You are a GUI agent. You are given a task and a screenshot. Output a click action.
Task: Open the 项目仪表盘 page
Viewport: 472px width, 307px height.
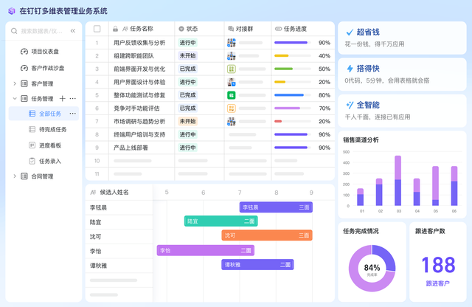(44, 52)
